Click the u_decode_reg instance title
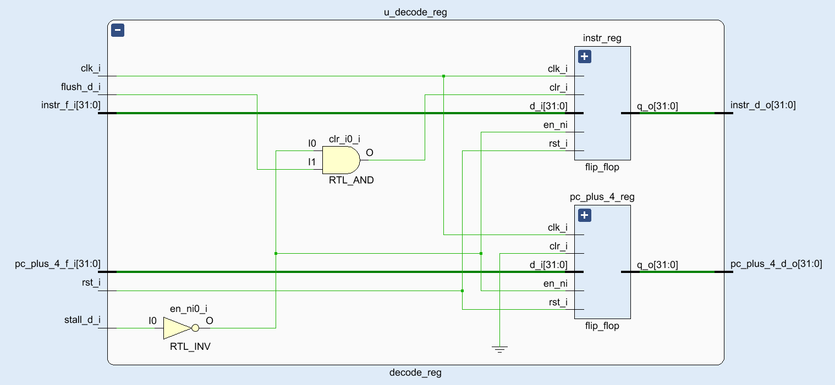835x385 pixels. pyautogui.click(x=415, y=12)
